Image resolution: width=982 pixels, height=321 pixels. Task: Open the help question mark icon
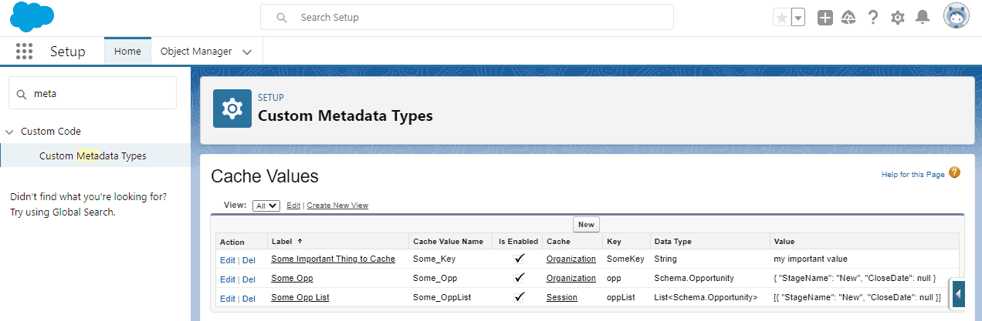(x=873, y=17)
